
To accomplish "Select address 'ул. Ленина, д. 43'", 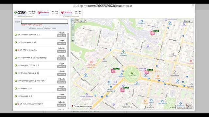I will tap(24, 88).
